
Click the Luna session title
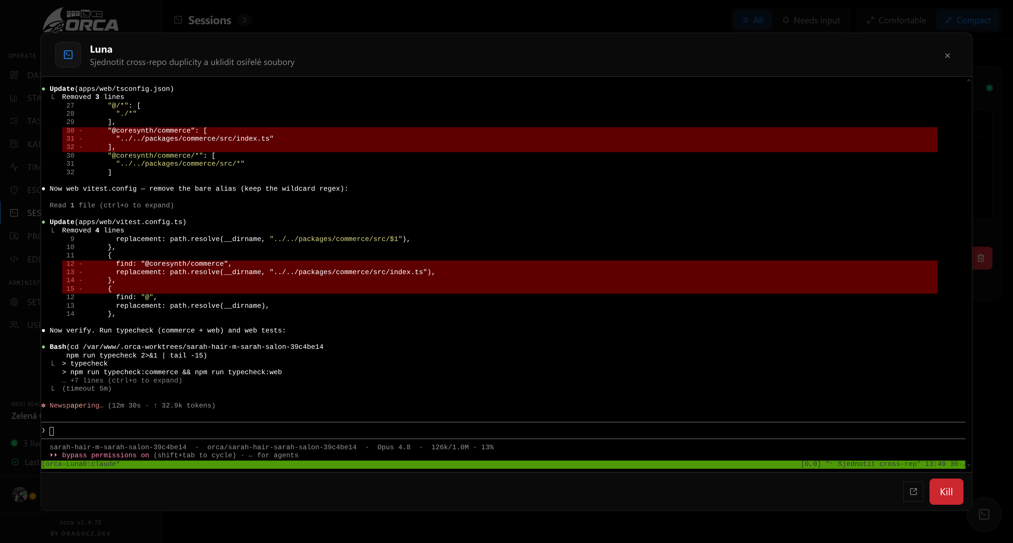tap(101, 49)
